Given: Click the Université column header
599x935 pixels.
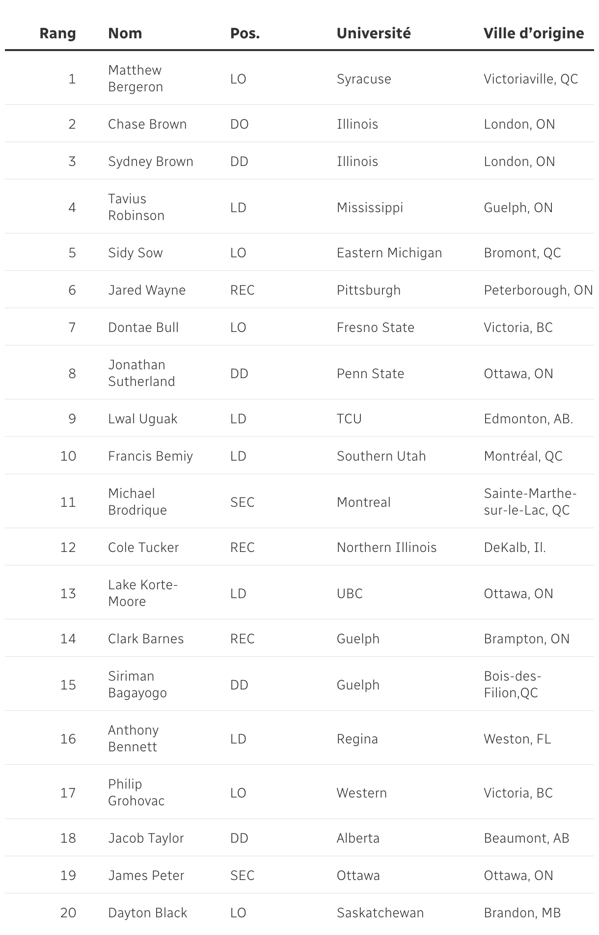Looking at the screenshot, I should tap(374, 33).
